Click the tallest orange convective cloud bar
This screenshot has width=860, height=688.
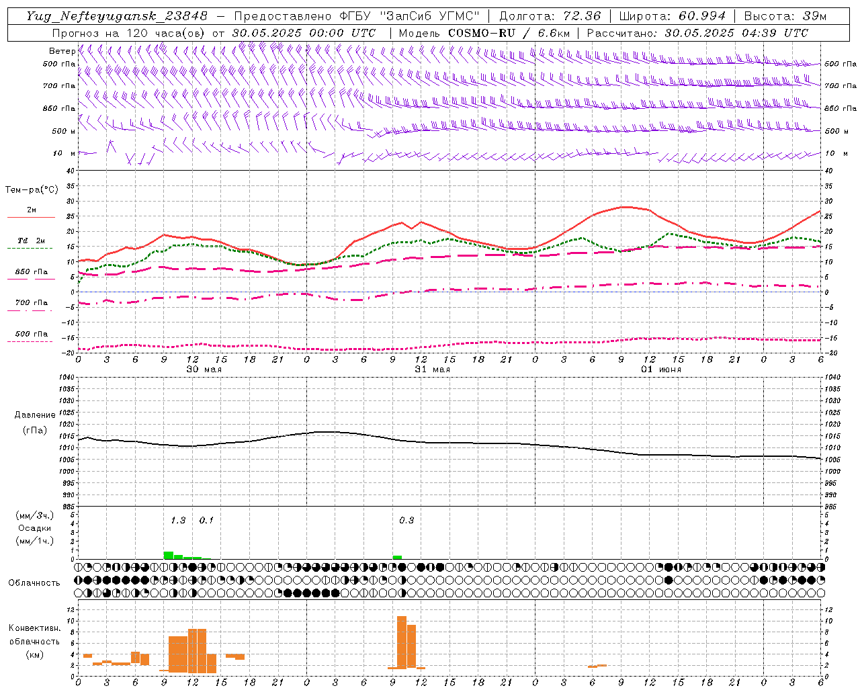[x=402, y=642]
